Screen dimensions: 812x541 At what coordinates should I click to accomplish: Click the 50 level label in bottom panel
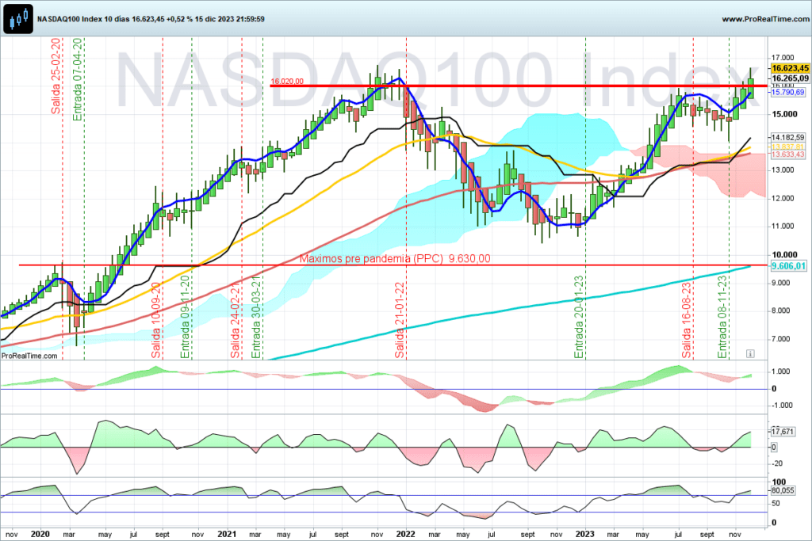pyautogui.click(x=776, y=503)
